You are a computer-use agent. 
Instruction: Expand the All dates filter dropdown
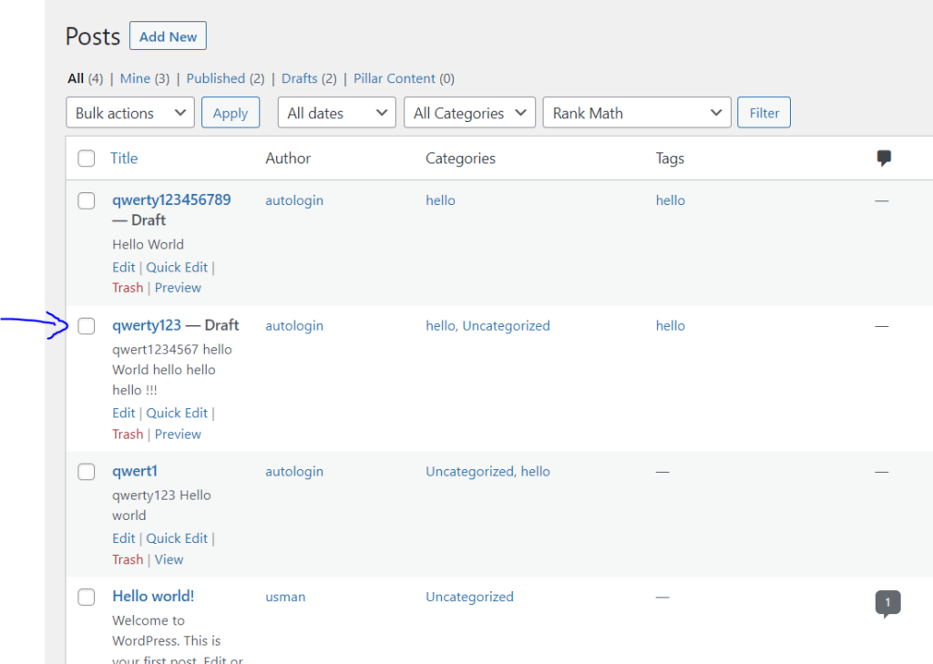337,112
